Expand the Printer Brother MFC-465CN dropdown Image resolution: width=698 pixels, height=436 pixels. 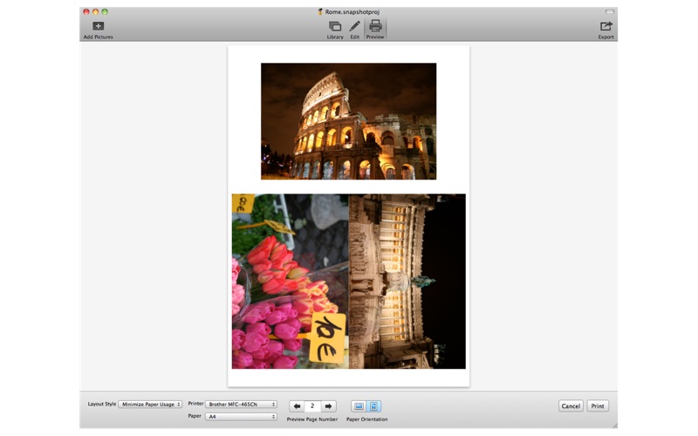tap(241, 405)
